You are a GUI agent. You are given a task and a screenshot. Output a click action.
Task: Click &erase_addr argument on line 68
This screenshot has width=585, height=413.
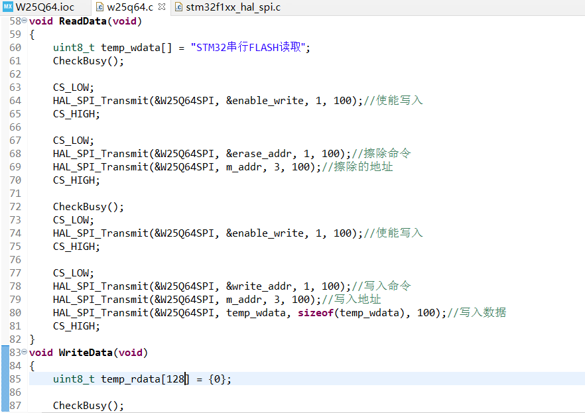pyautogui.click(x=259, y=154)
